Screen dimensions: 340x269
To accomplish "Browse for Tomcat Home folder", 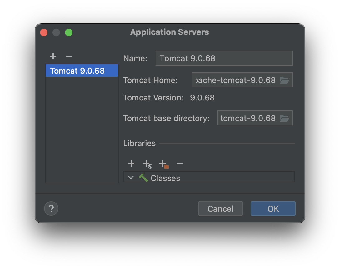I will (284, 80).
